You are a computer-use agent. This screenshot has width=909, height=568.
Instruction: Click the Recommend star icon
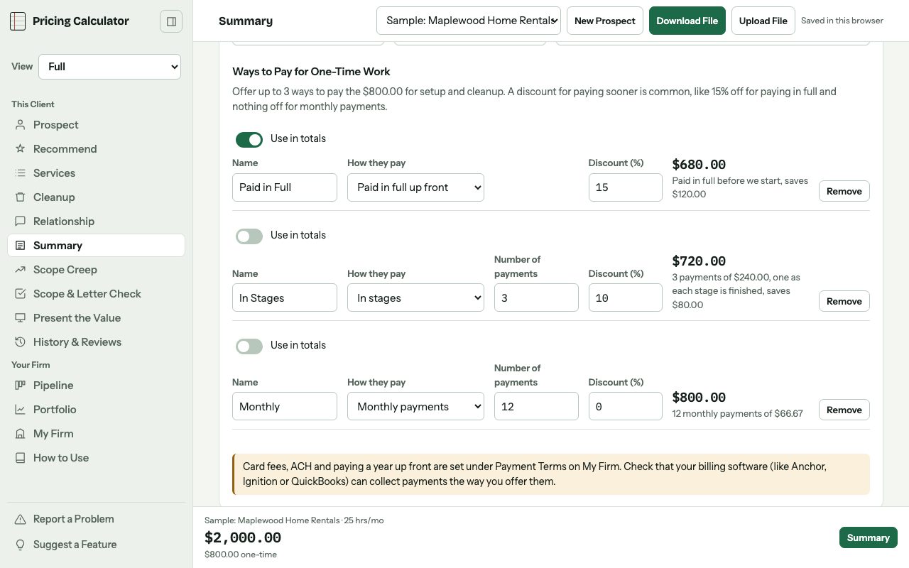(x=20, y=149)
